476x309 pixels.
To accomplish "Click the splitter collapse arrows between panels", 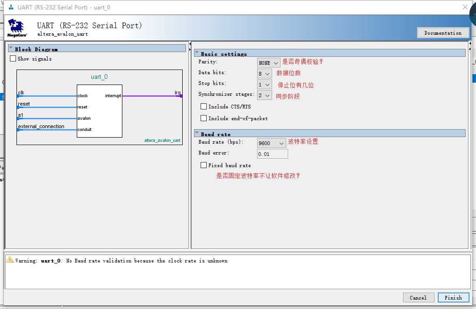I will [x=190, y=46].
